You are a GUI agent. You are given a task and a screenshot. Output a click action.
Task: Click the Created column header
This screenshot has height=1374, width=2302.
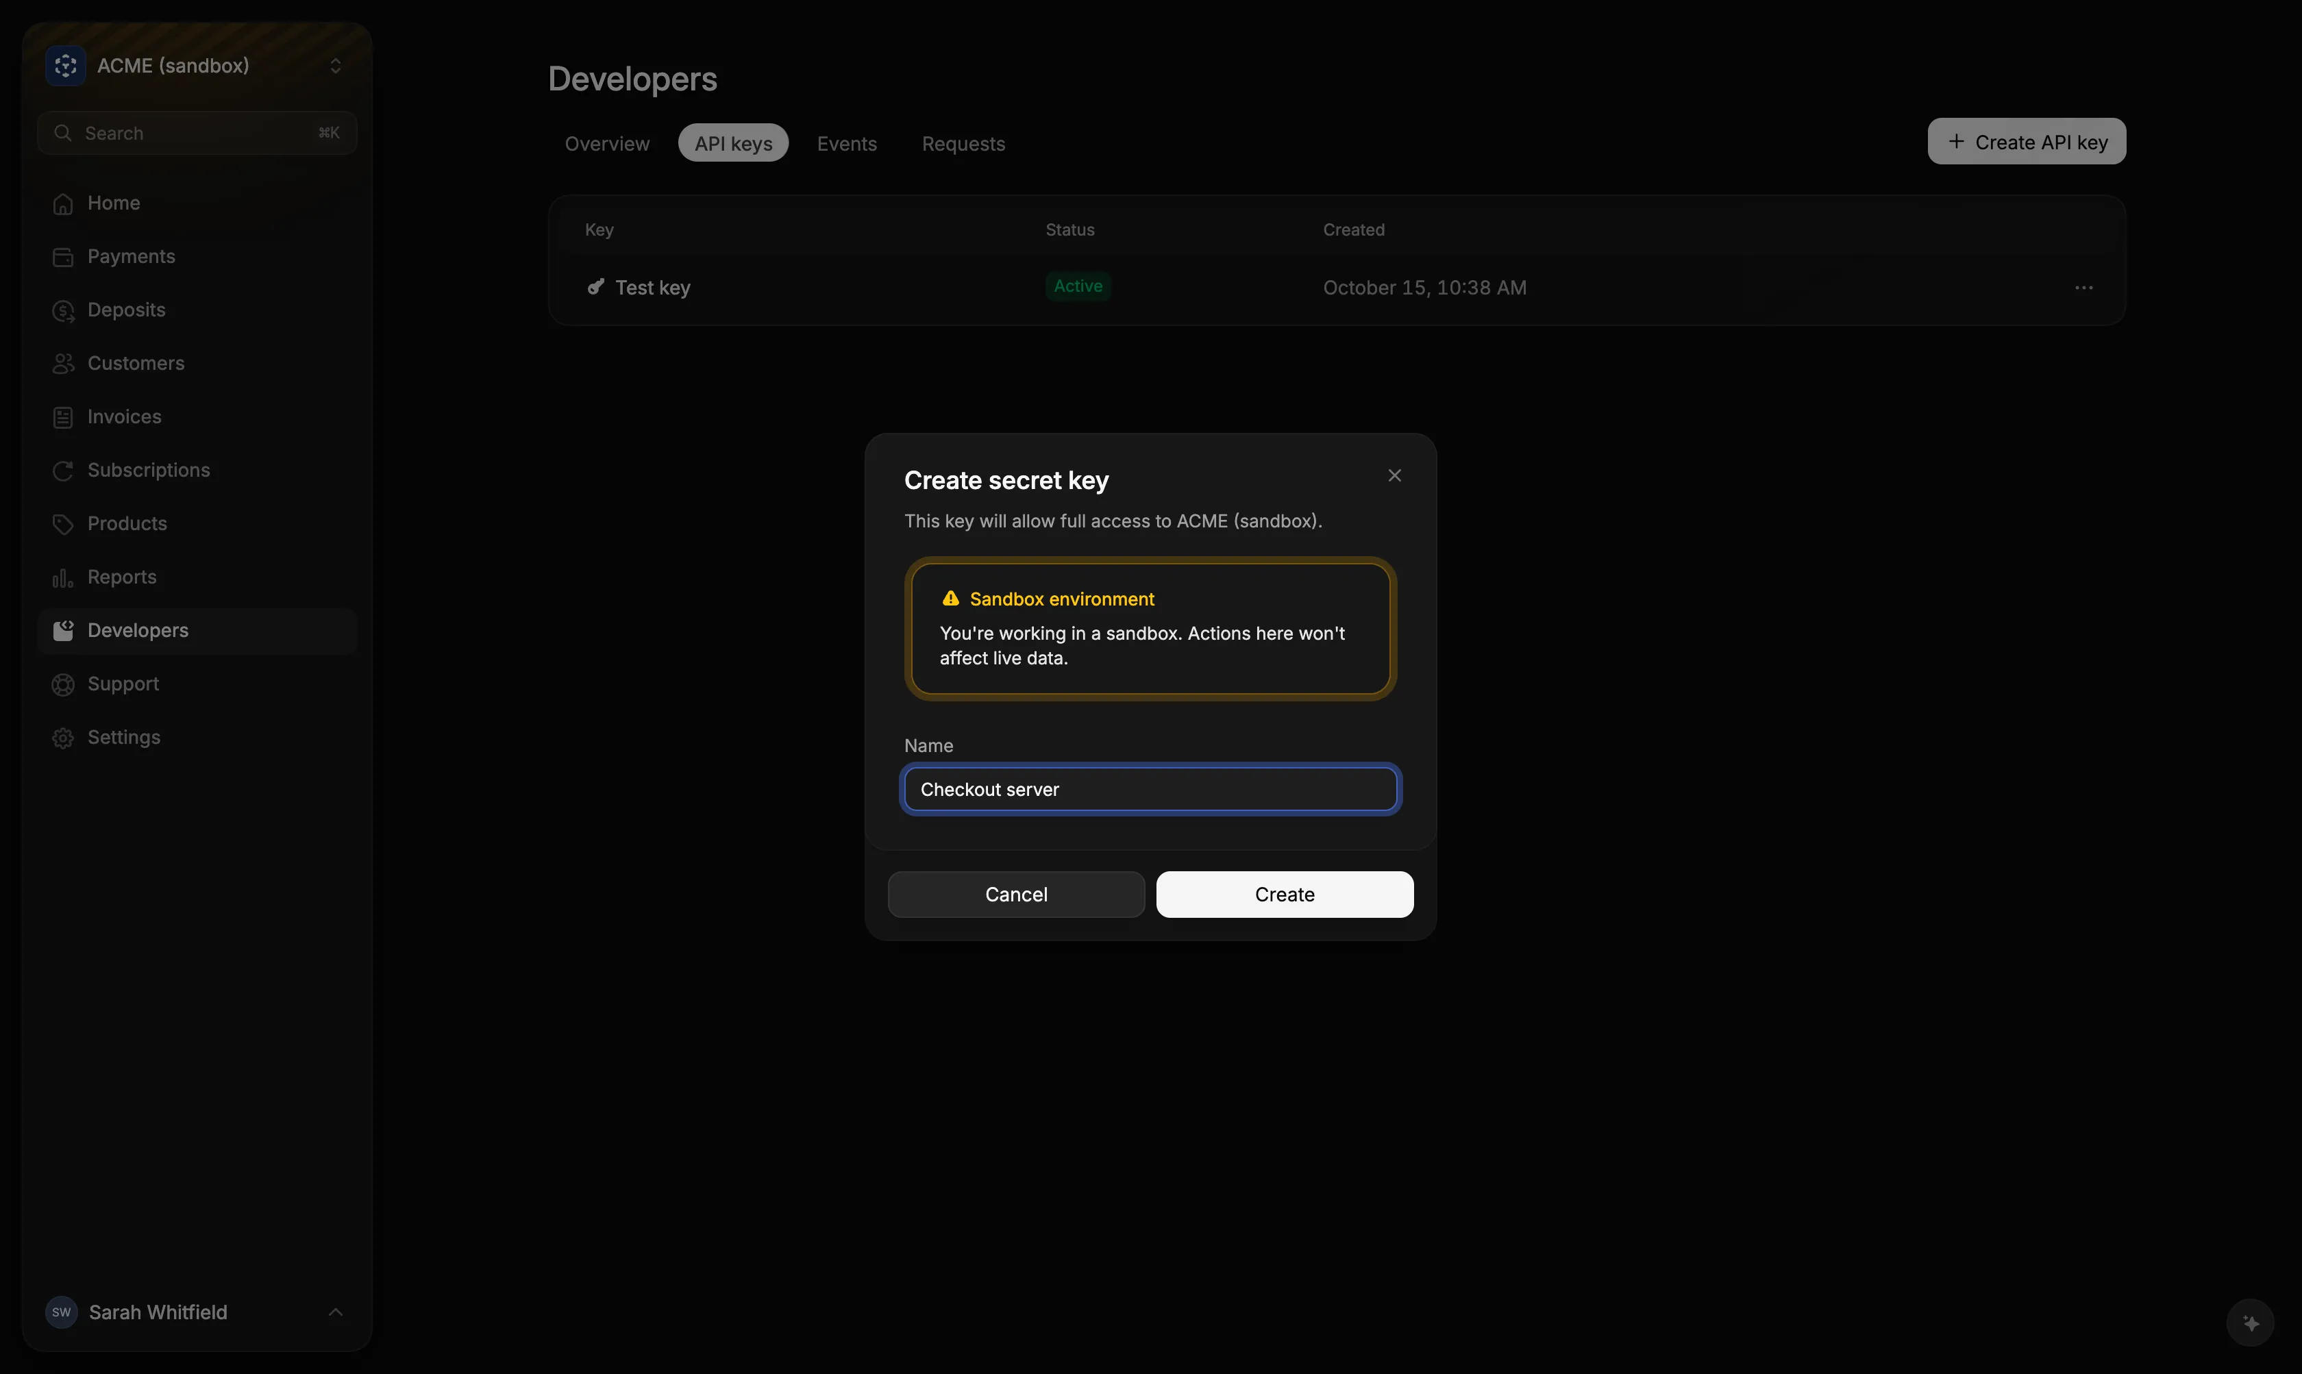tap(1354, 229)
